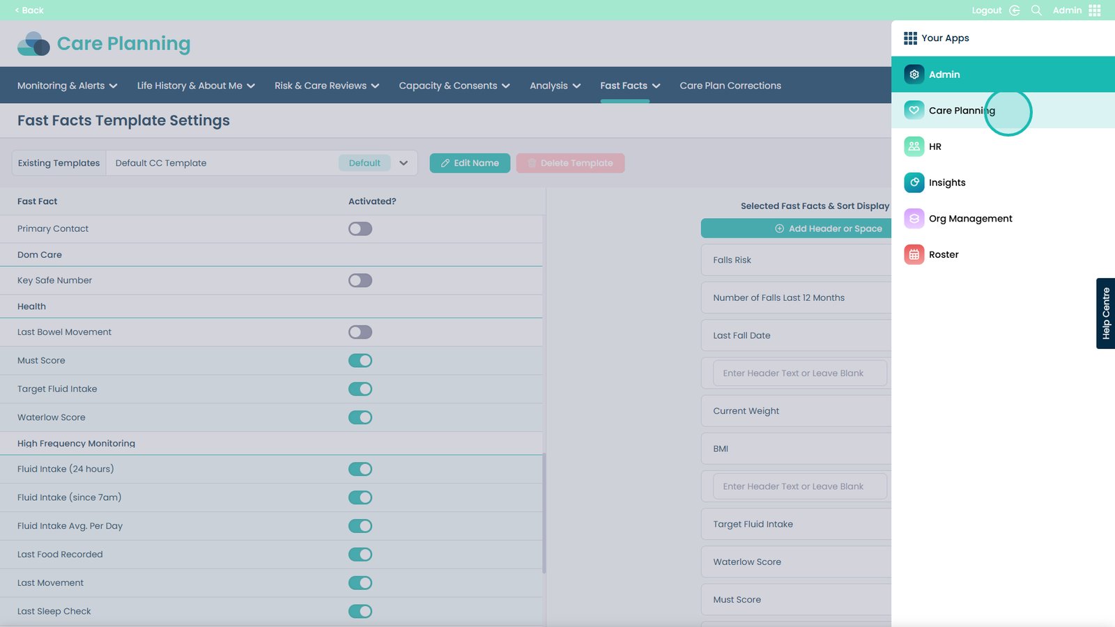Enable the Primary Contact toggle
The height and width of the screenshot is (627, 1115).
click(360, 229)
